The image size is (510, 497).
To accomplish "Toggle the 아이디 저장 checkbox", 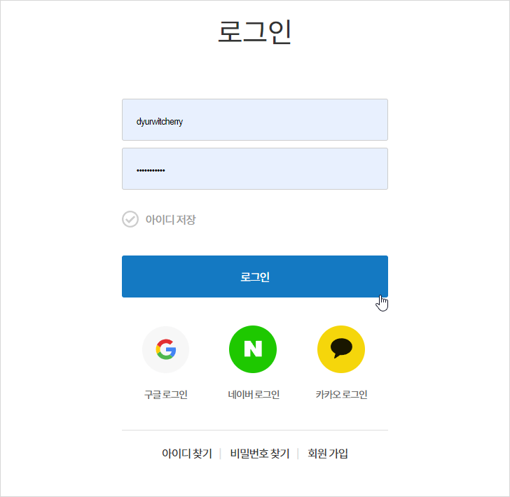I will click(x=130, y=219).
